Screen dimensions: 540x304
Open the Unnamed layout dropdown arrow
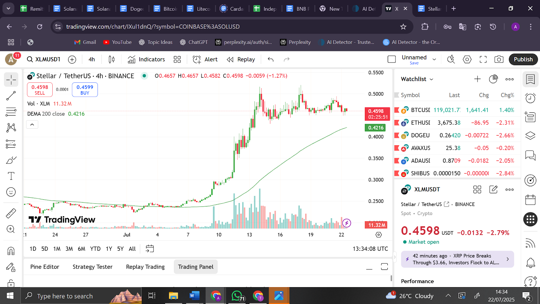pos(434,59)
